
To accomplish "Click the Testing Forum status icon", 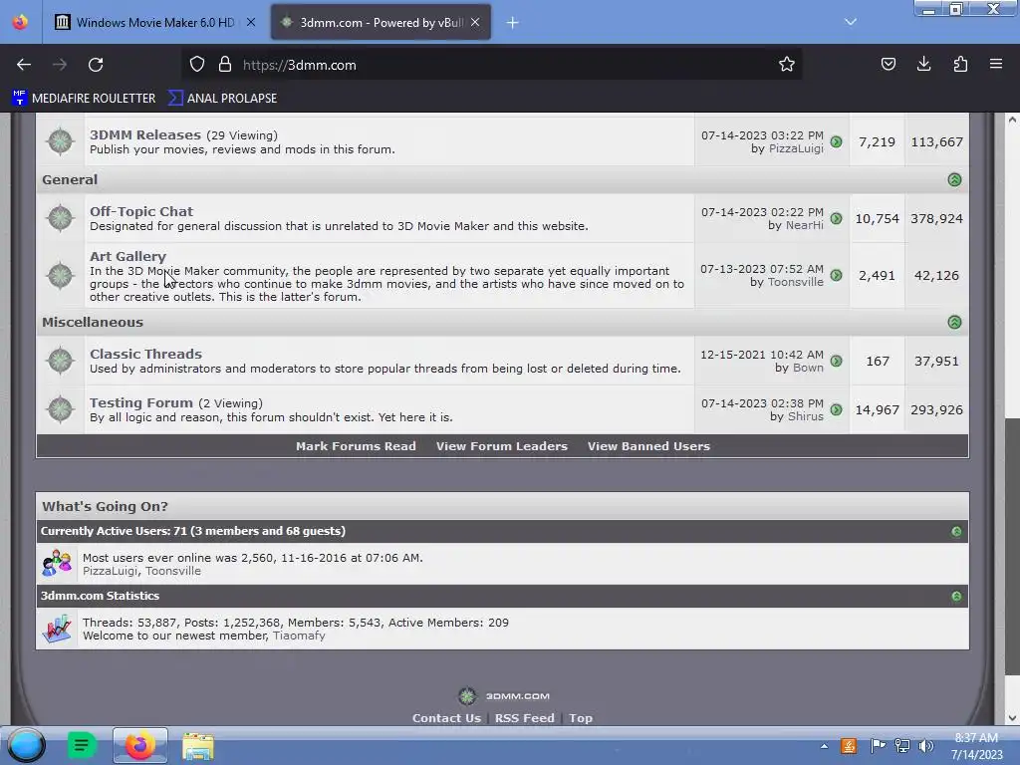I will pyautogui.click(x=61, y=409).
